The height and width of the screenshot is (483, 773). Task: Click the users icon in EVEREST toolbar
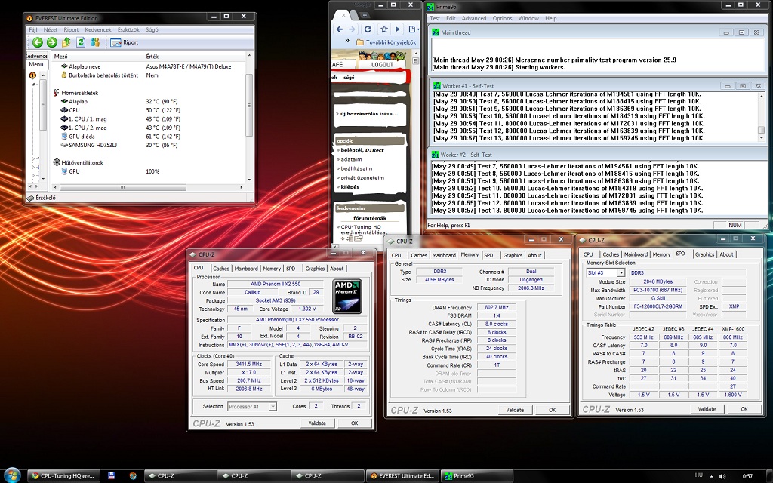[x=95, y=42]
